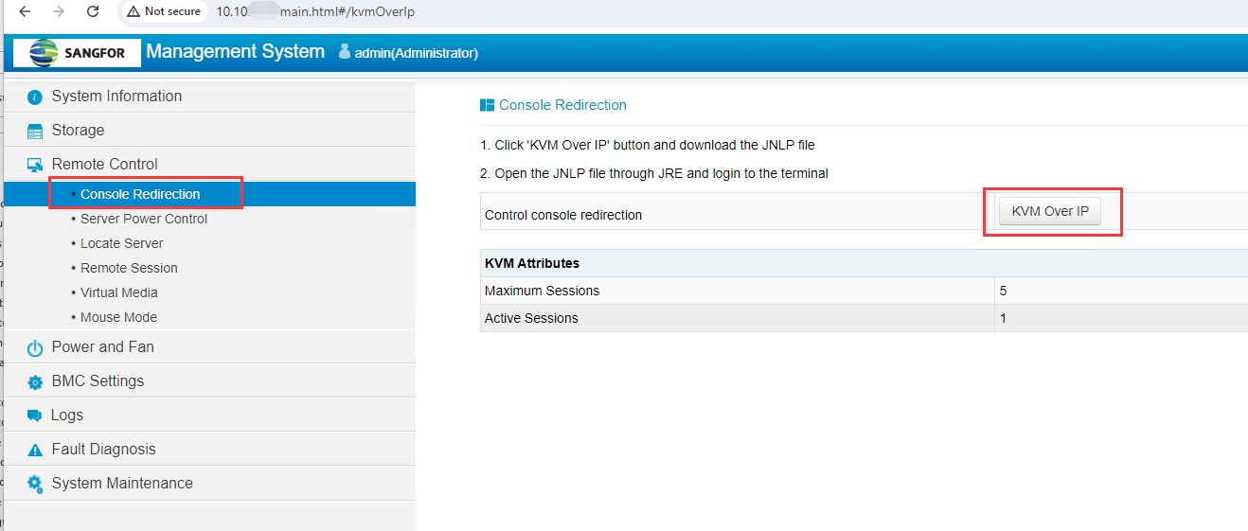
Task: Reload the page with browser refresh icon
Action: (x=92, y=11)
